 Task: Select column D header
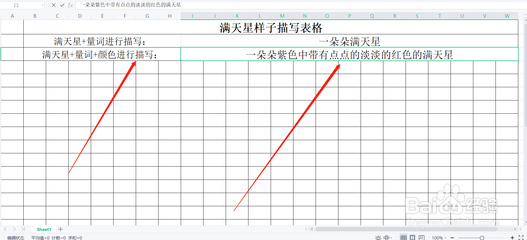coord(80,16)
